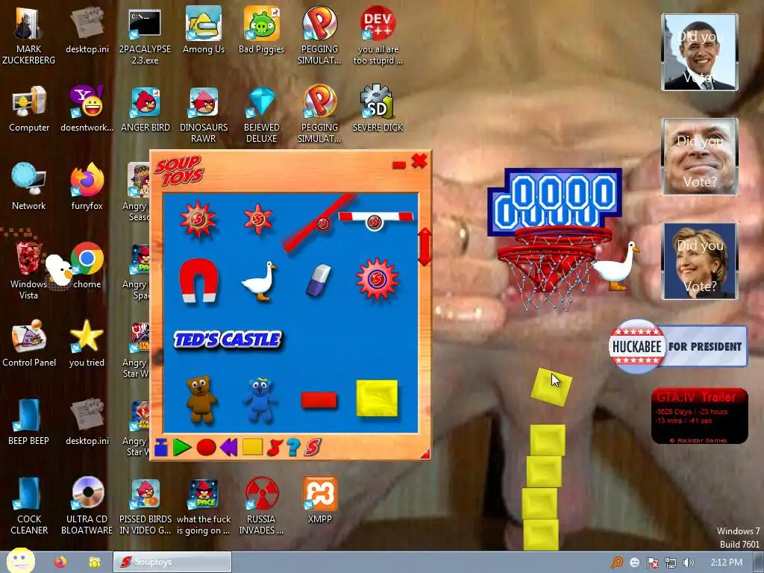
Task: Click the 2:12 PM clock in the tray
Action: pos(727,563)
